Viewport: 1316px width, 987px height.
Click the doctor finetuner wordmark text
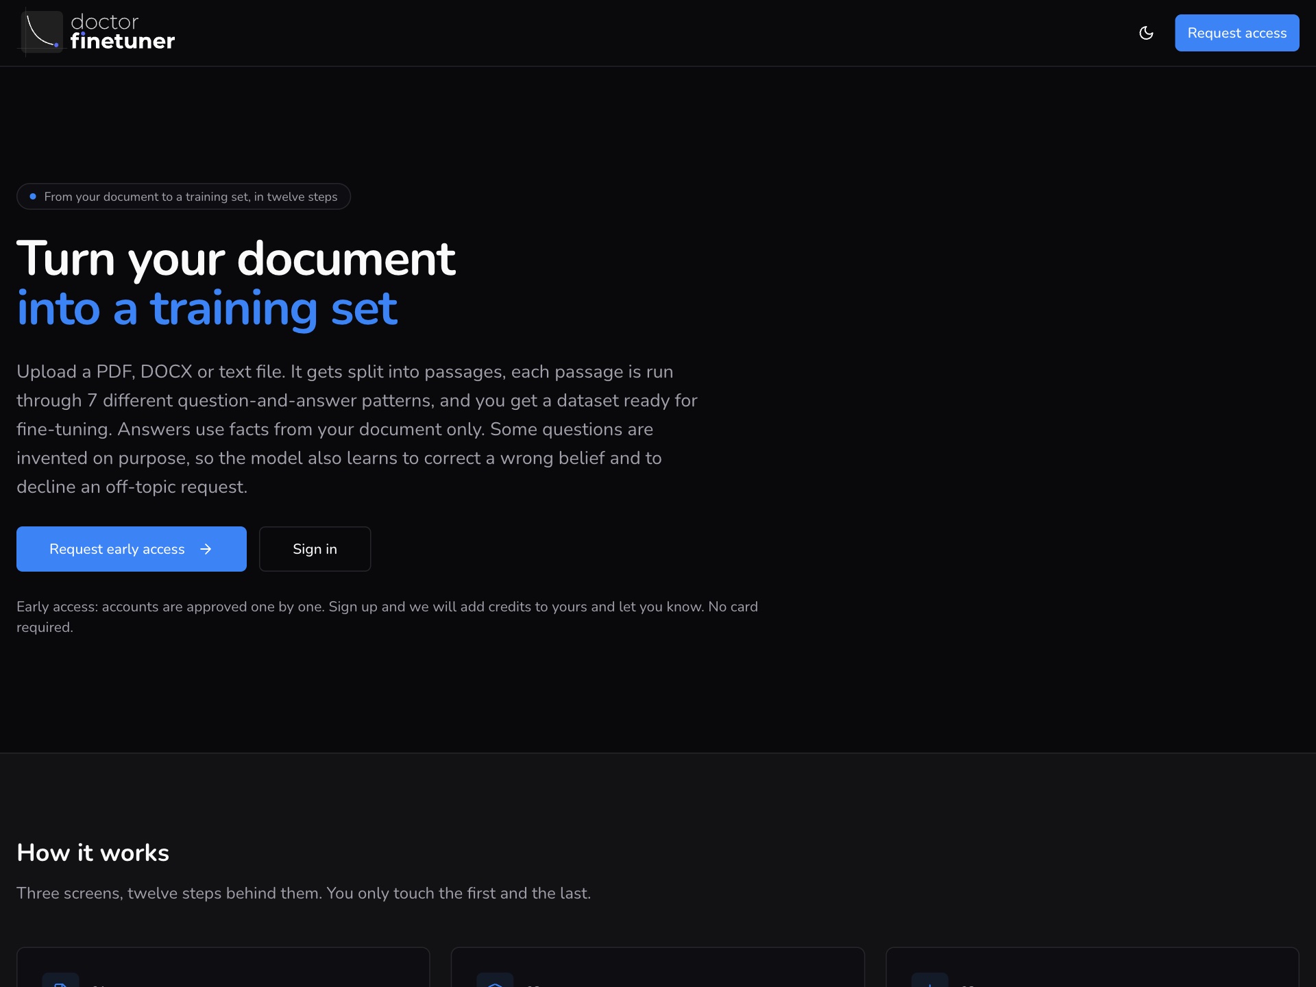[122, 32]
